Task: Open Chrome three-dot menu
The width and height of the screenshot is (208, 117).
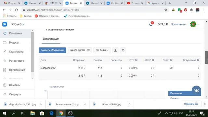Action: [x=204, y=10]
